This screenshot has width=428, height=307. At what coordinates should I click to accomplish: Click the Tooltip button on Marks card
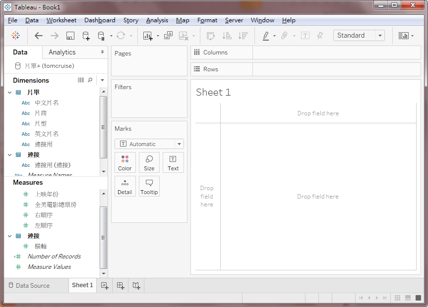tap(149, 186)
